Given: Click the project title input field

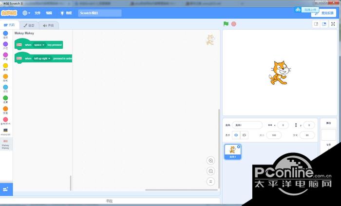Looking at the screenshot, I should tap(100, 13).
